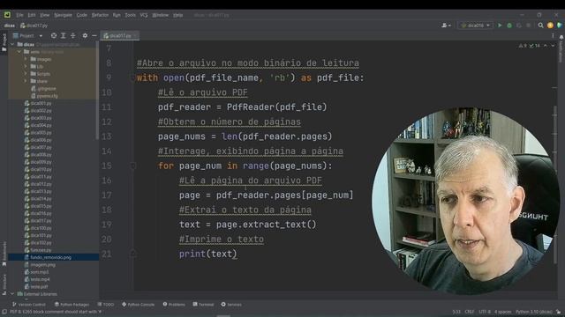
Task: Open Project panel gear settings
Action: pyautogui.click(x=85, y=35)
